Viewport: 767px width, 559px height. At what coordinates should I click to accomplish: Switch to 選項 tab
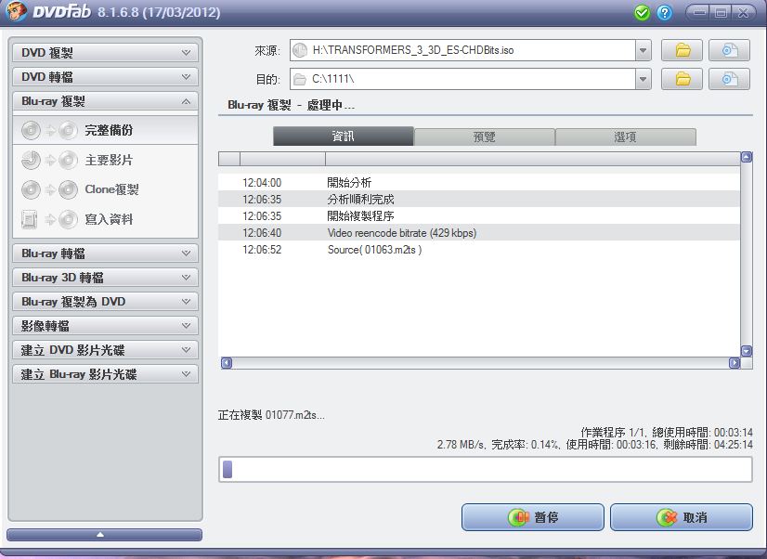(625, 136)
